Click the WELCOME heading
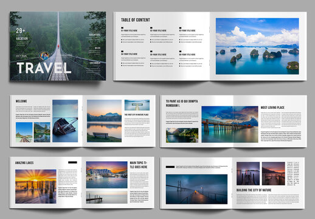315x219 pixels. click(21, 101)
